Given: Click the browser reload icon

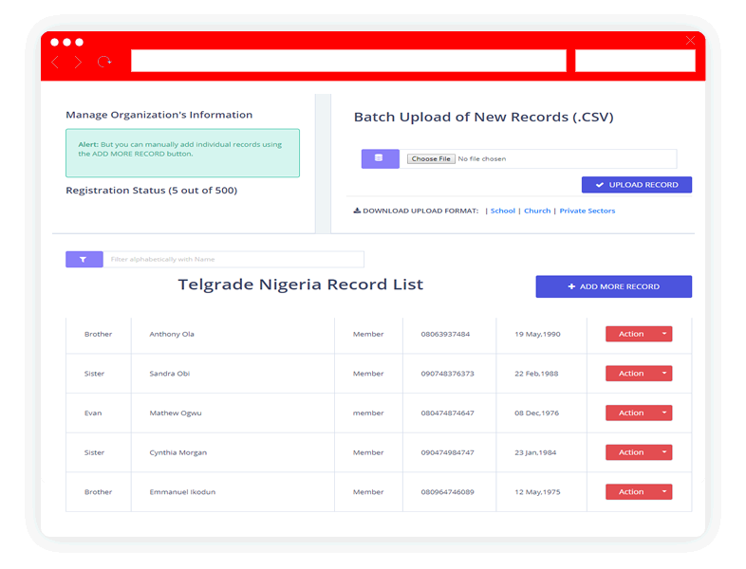Looking at the screenshot, I should (x=104, y=62).
